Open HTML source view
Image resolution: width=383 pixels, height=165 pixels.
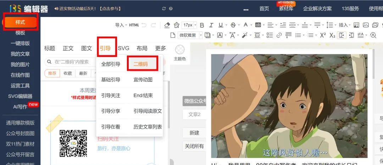coord(134,25)
